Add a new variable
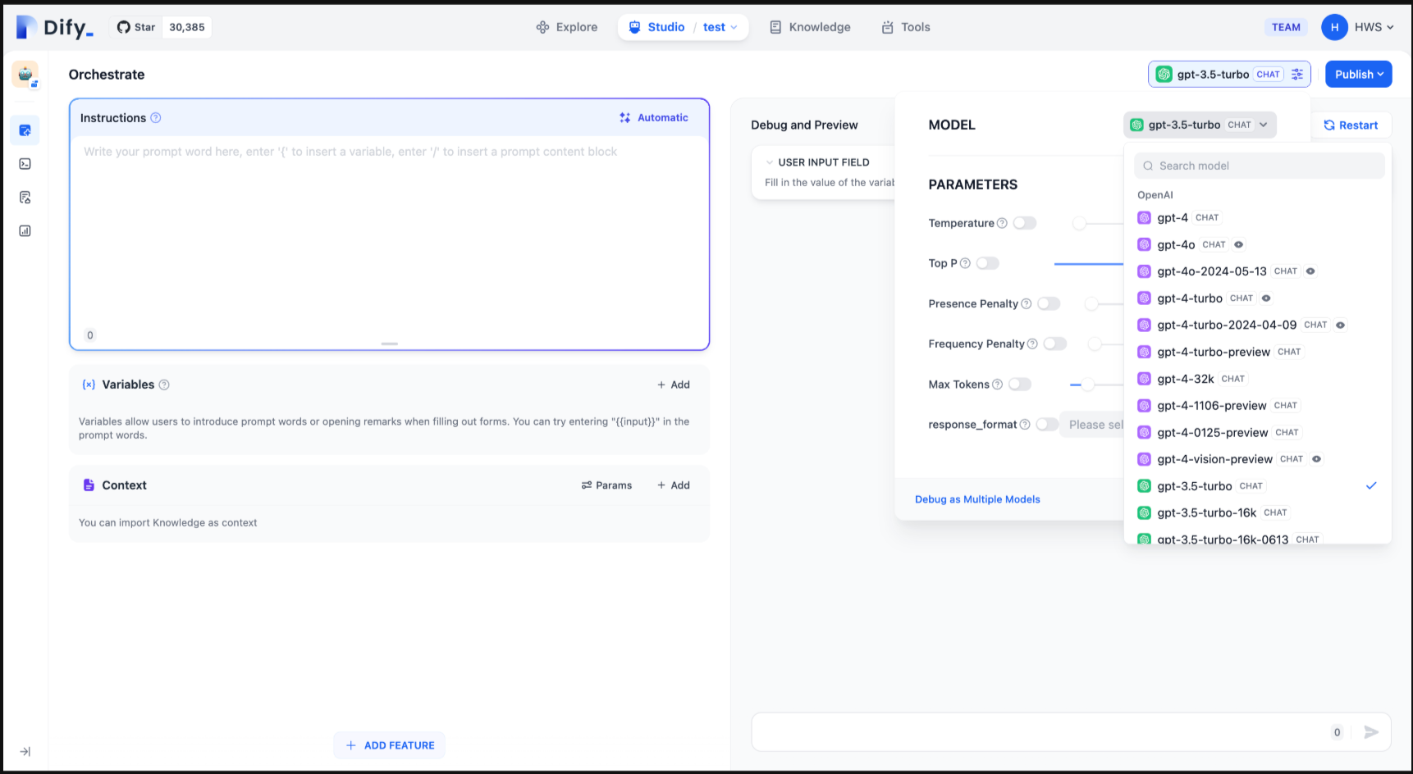The height and width of the screenshot is (774, 1413). click(674, 385)
